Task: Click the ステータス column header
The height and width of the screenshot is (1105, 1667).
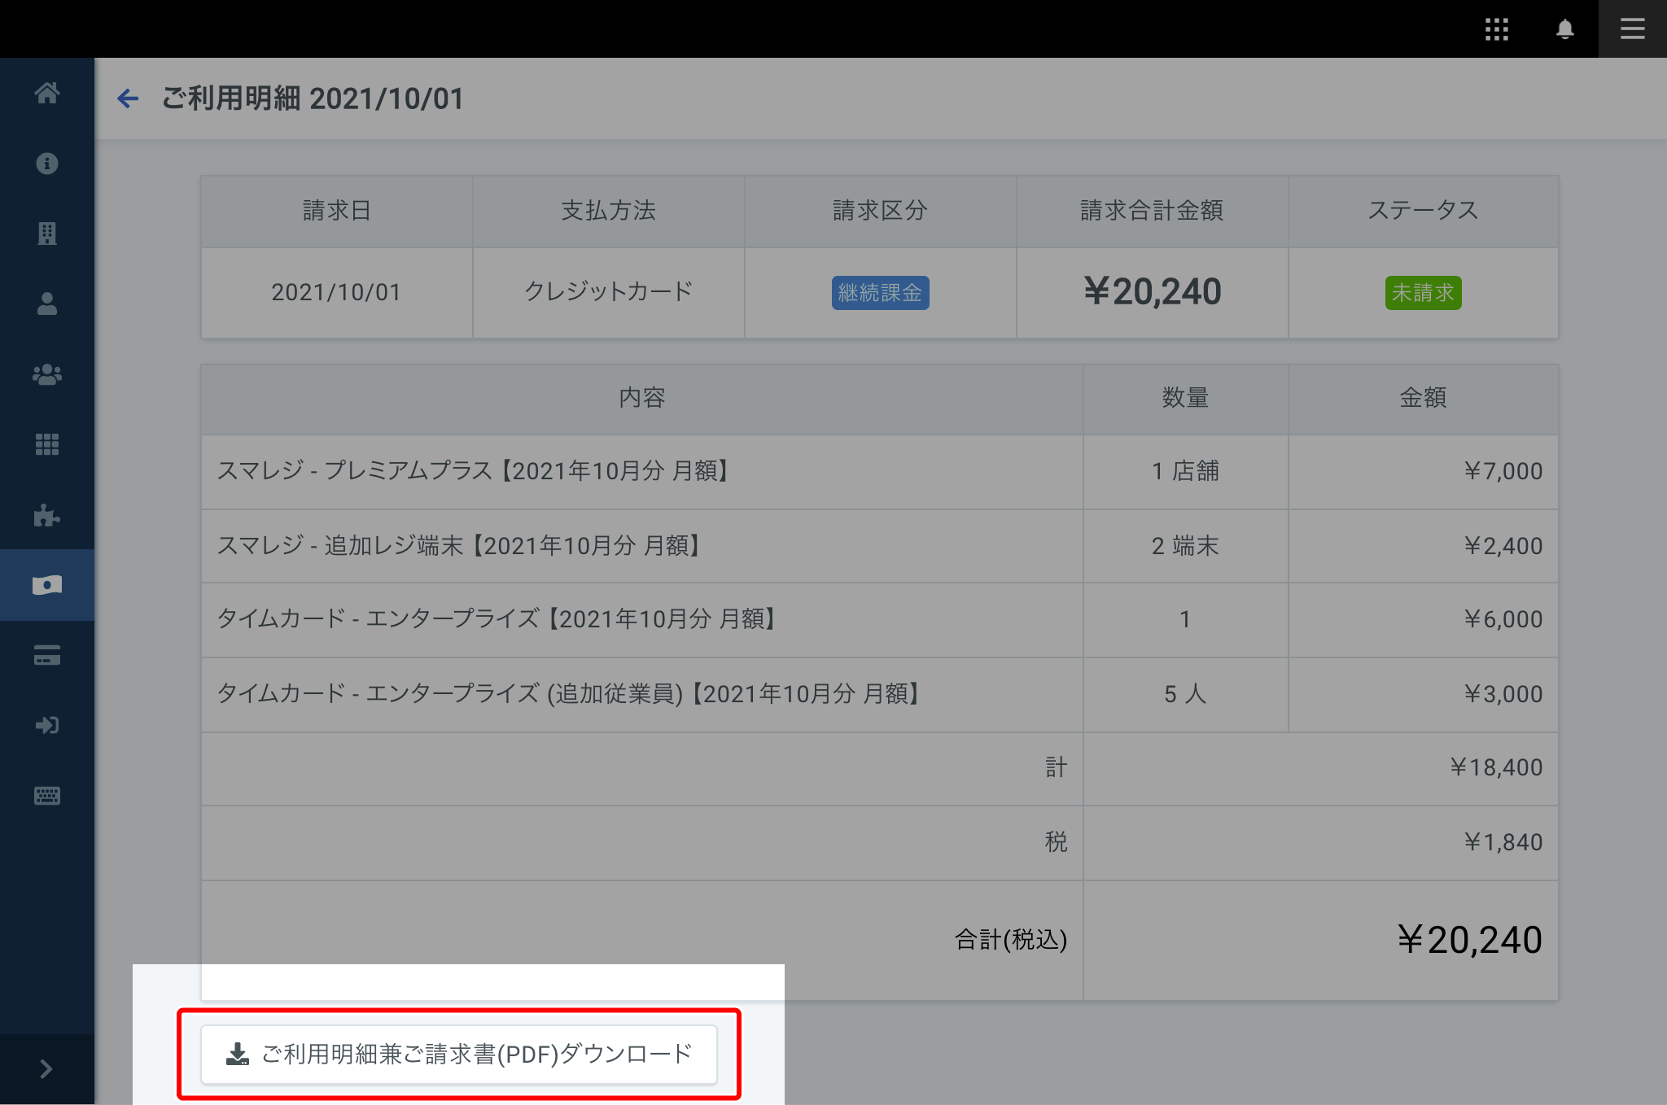Action: point(1423,211)
